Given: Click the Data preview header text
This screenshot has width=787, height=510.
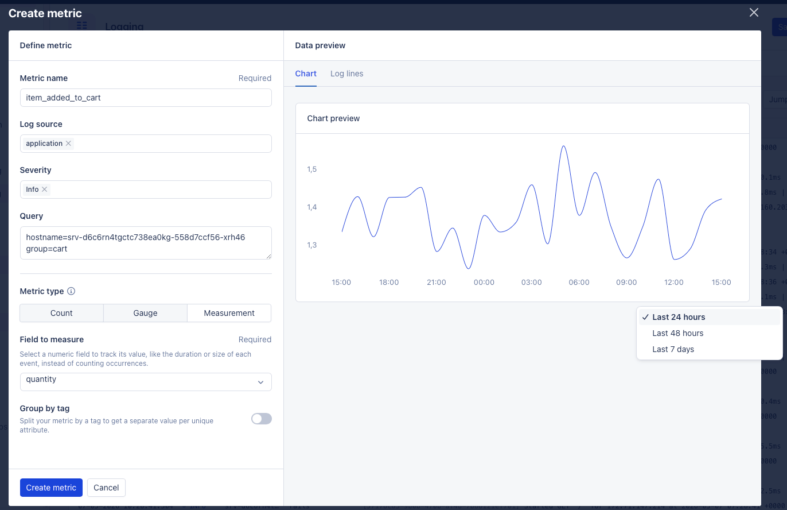Looking at the screenshot, I should (320, 45).
